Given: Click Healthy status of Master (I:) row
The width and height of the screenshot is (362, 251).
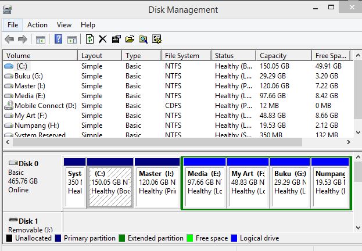Looking at the screenshot, I should pyautogui.click(x=234, y=86).
